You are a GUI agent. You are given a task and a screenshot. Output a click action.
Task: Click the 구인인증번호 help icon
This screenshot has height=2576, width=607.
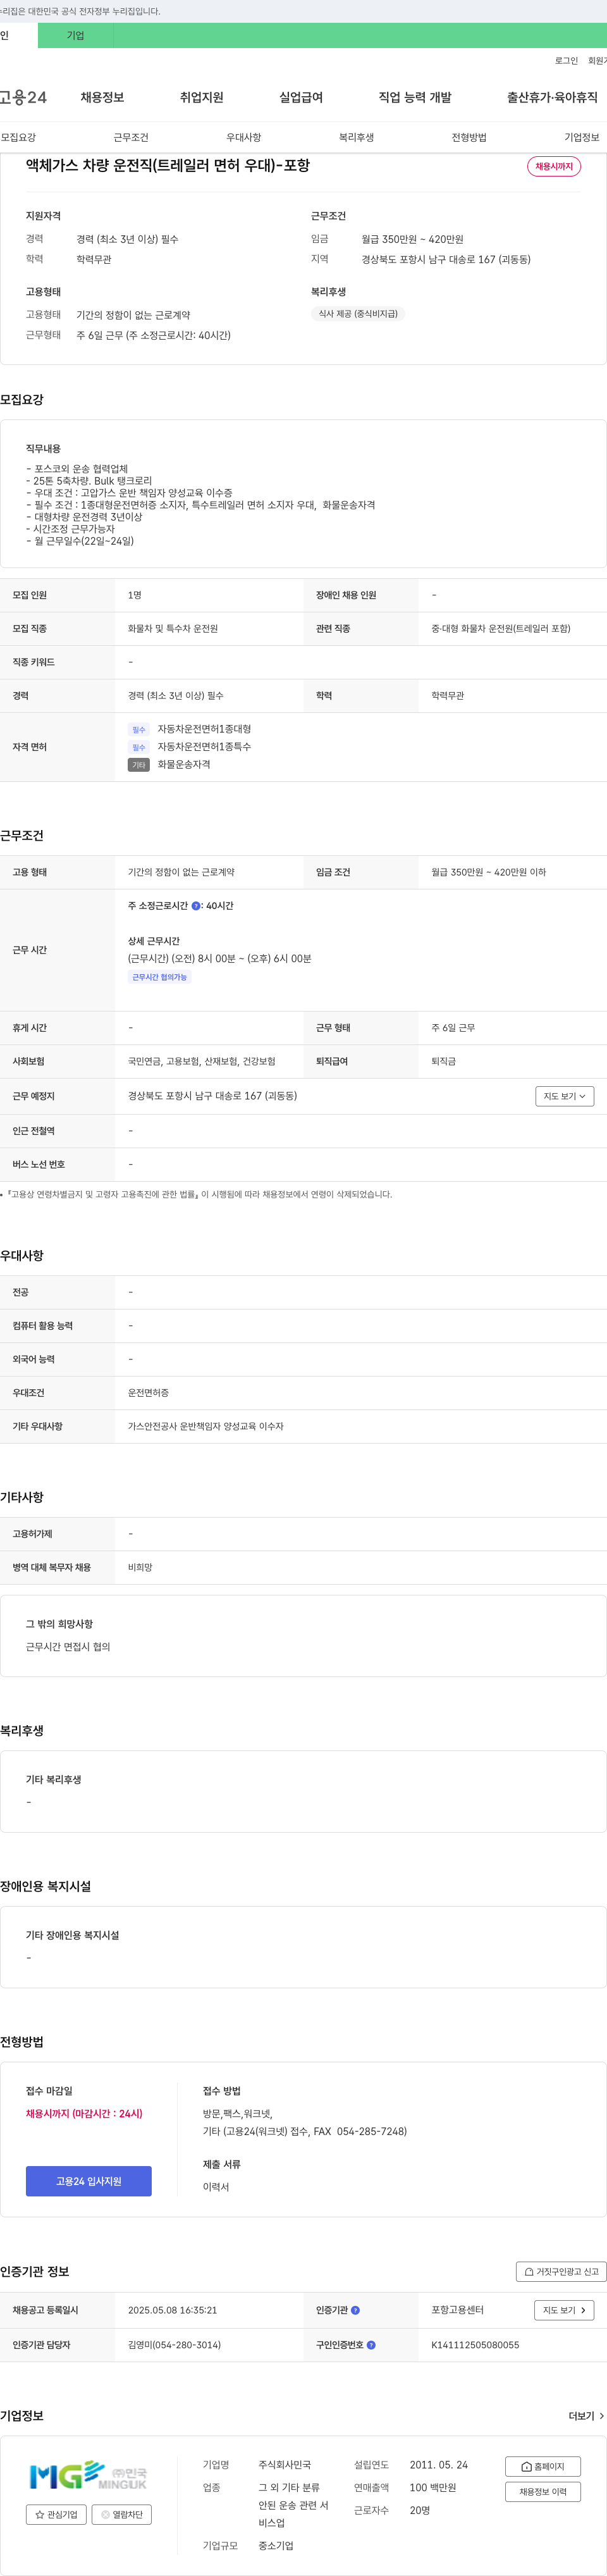(371, 2344)
